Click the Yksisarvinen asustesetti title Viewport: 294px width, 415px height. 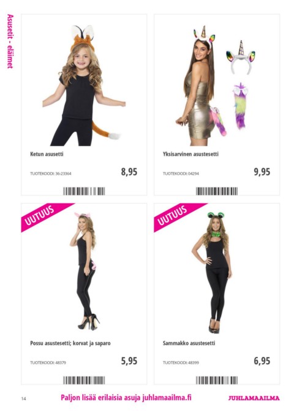[x=190, y=154]
